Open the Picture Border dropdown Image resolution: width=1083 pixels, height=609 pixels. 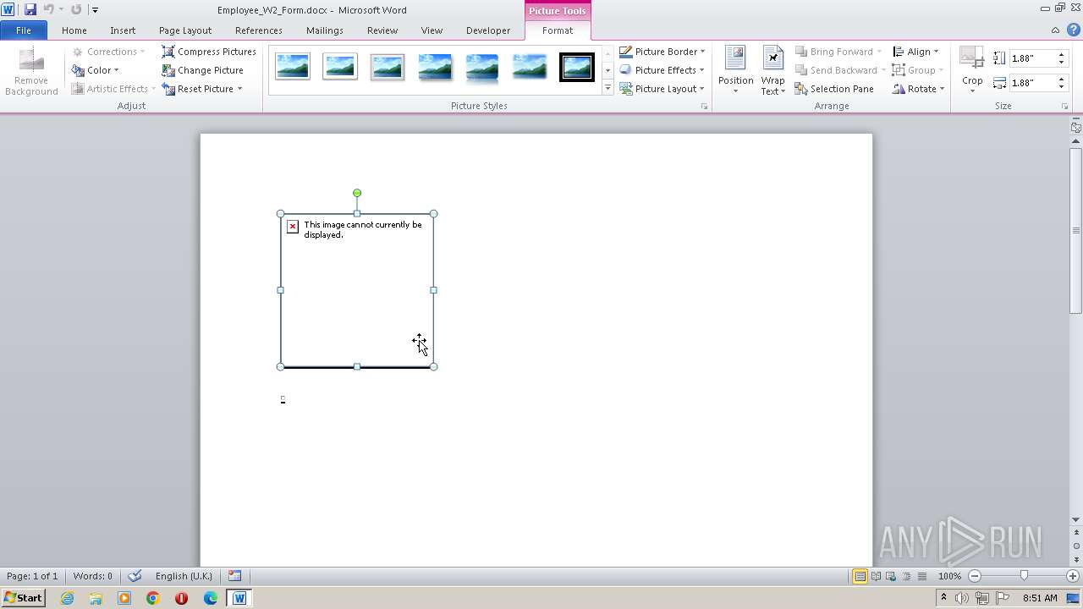(662, 52)
